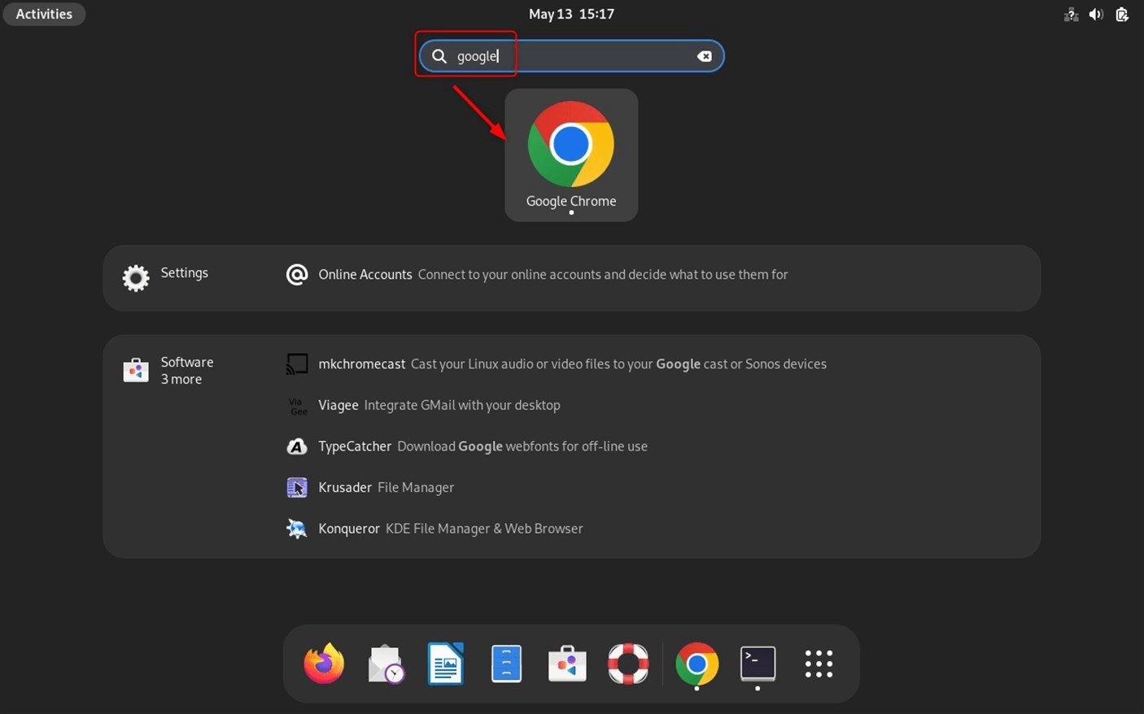Click the Konqueror icon
The height and width of the screenshot is (714, 1144).
point(297,529)
